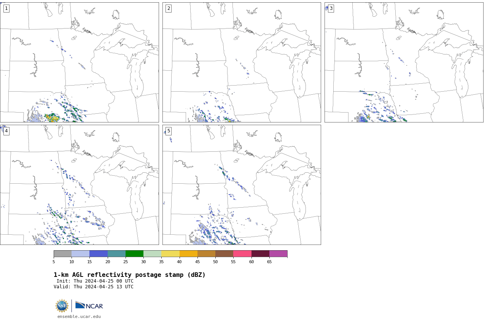Click the NCAR logo
The image size is (487, 321).
(89, 306)
